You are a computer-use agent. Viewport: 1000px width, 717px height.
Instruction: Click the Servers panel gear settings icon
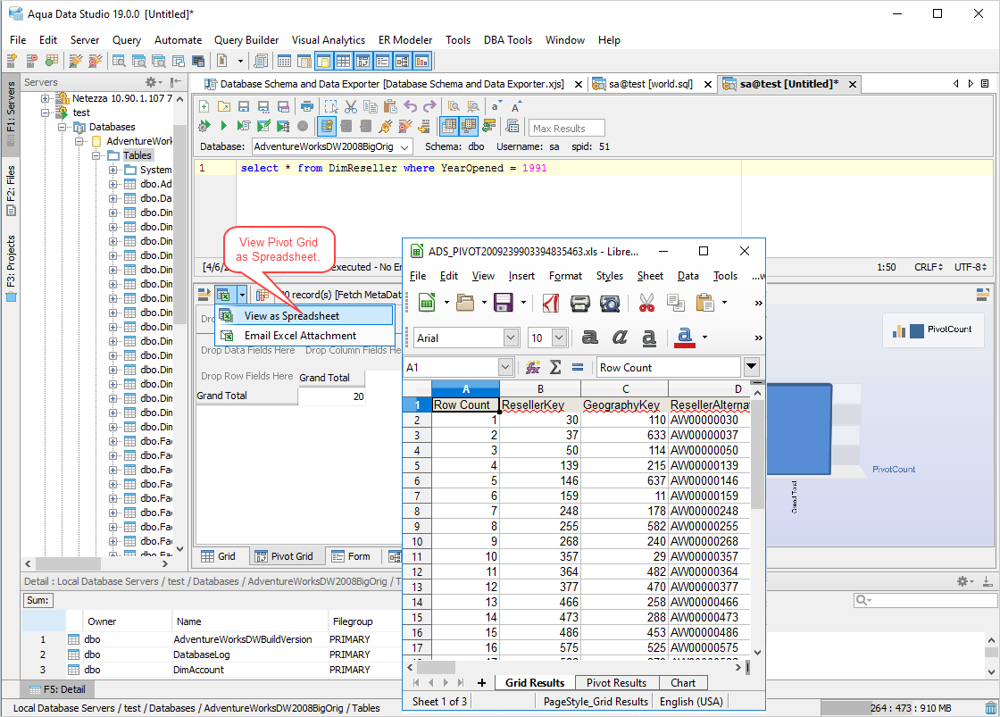151,82
